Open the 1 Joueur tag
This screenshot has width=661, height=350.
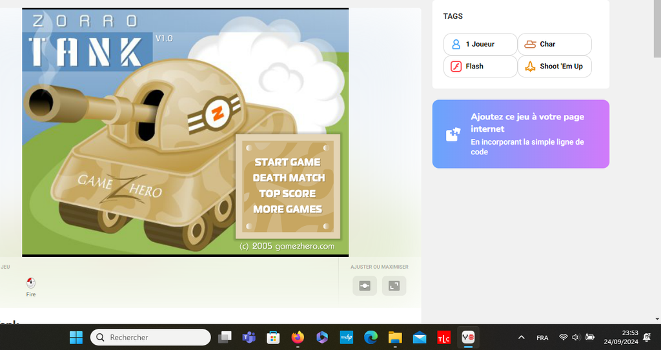pyautogui.click(x=480, y=45)
